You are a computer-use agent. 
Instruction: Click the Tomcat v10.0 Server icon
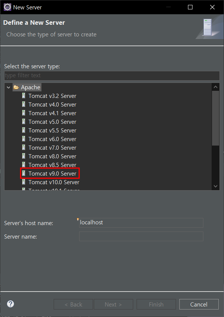tap(24, 182)
